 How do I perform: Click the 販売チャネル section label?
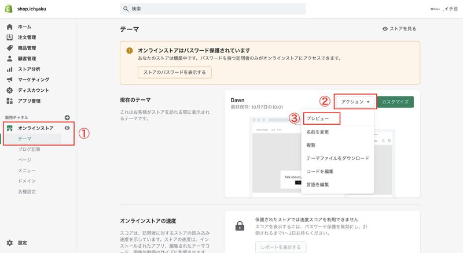pos(17,117)
